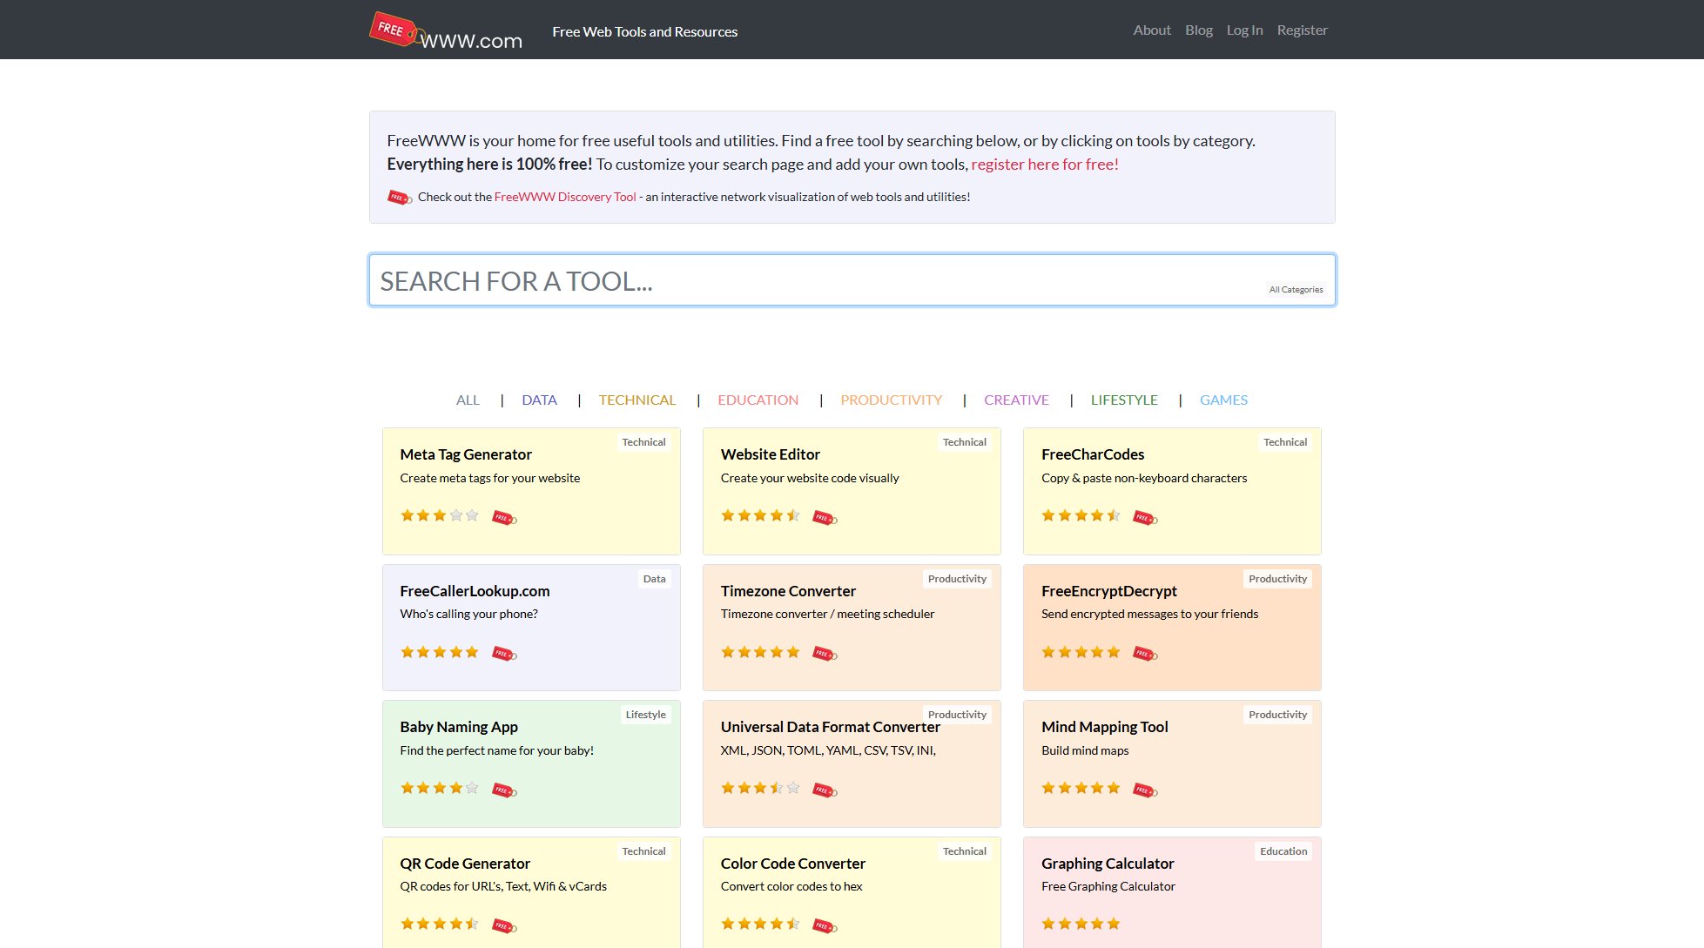Click the free tag icon on Baby Naming App
1704x948 pixels.
click(x=504, y=790)
